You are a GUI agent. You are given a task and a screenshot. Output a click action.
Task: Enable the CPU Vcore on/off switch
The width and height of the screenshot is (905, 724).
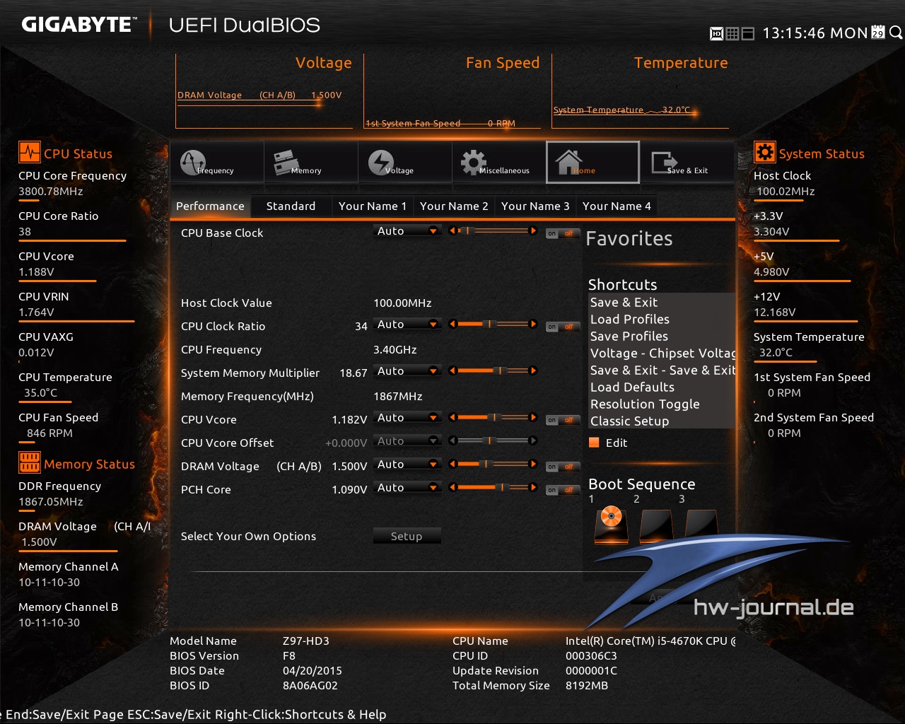[562, 419]
